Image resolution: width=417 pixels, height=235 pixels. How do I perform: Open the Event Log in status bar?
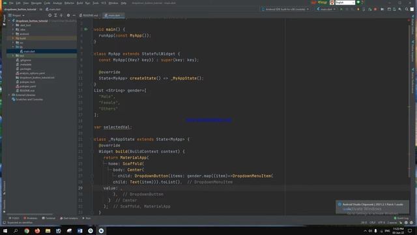[x=401, y=218]
